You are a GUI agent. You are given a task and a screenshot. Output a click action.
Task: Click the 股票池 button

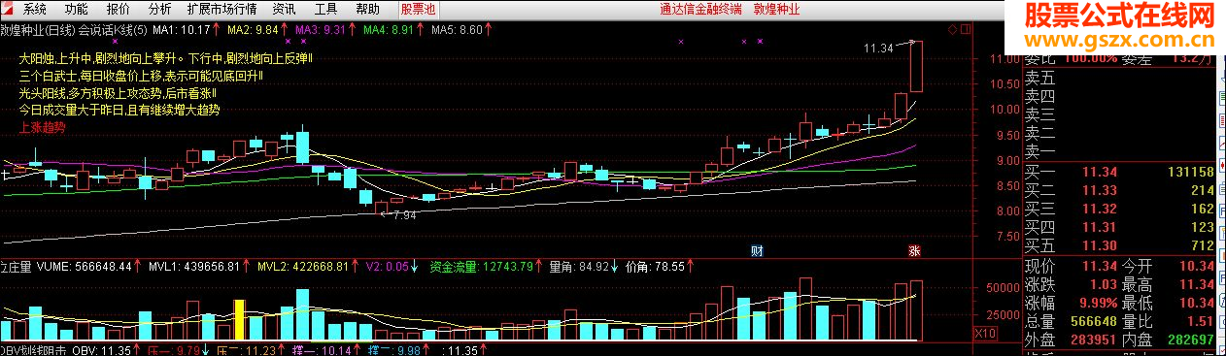pyautogui.click(x=418, y=9)
